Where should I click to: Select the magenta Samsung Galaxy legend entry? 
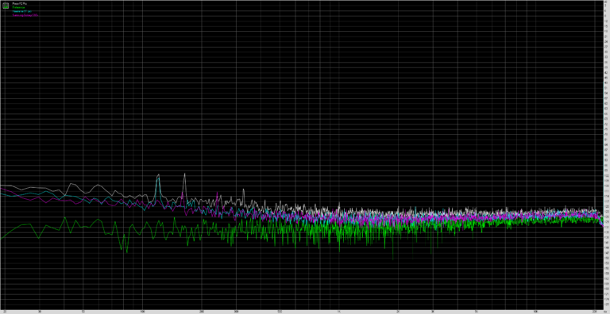pos(25,15)
